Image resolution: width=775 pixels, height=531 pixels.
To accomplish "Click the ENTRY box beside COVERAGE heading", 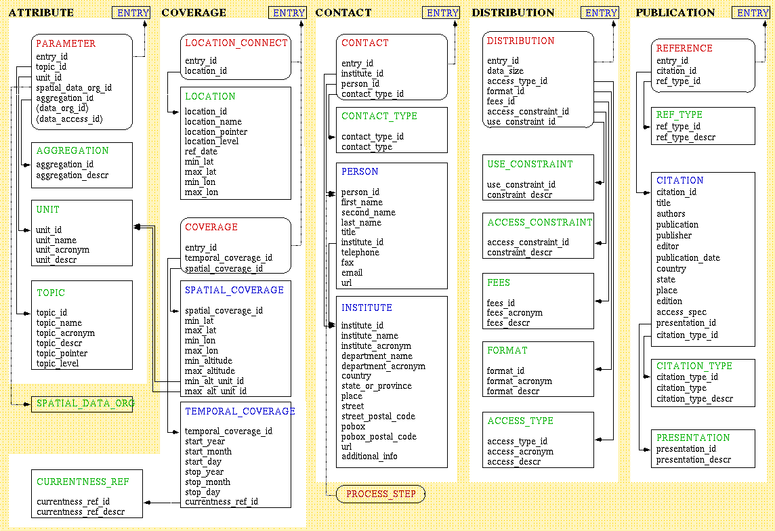I will 289,13.
